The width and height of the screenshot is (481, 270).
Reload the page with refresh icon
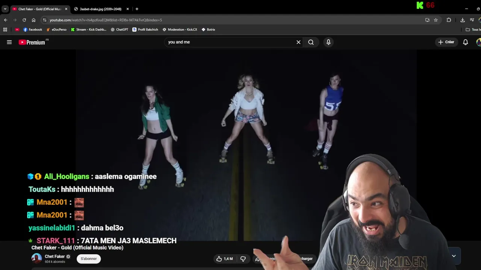[x=24, y=20]
